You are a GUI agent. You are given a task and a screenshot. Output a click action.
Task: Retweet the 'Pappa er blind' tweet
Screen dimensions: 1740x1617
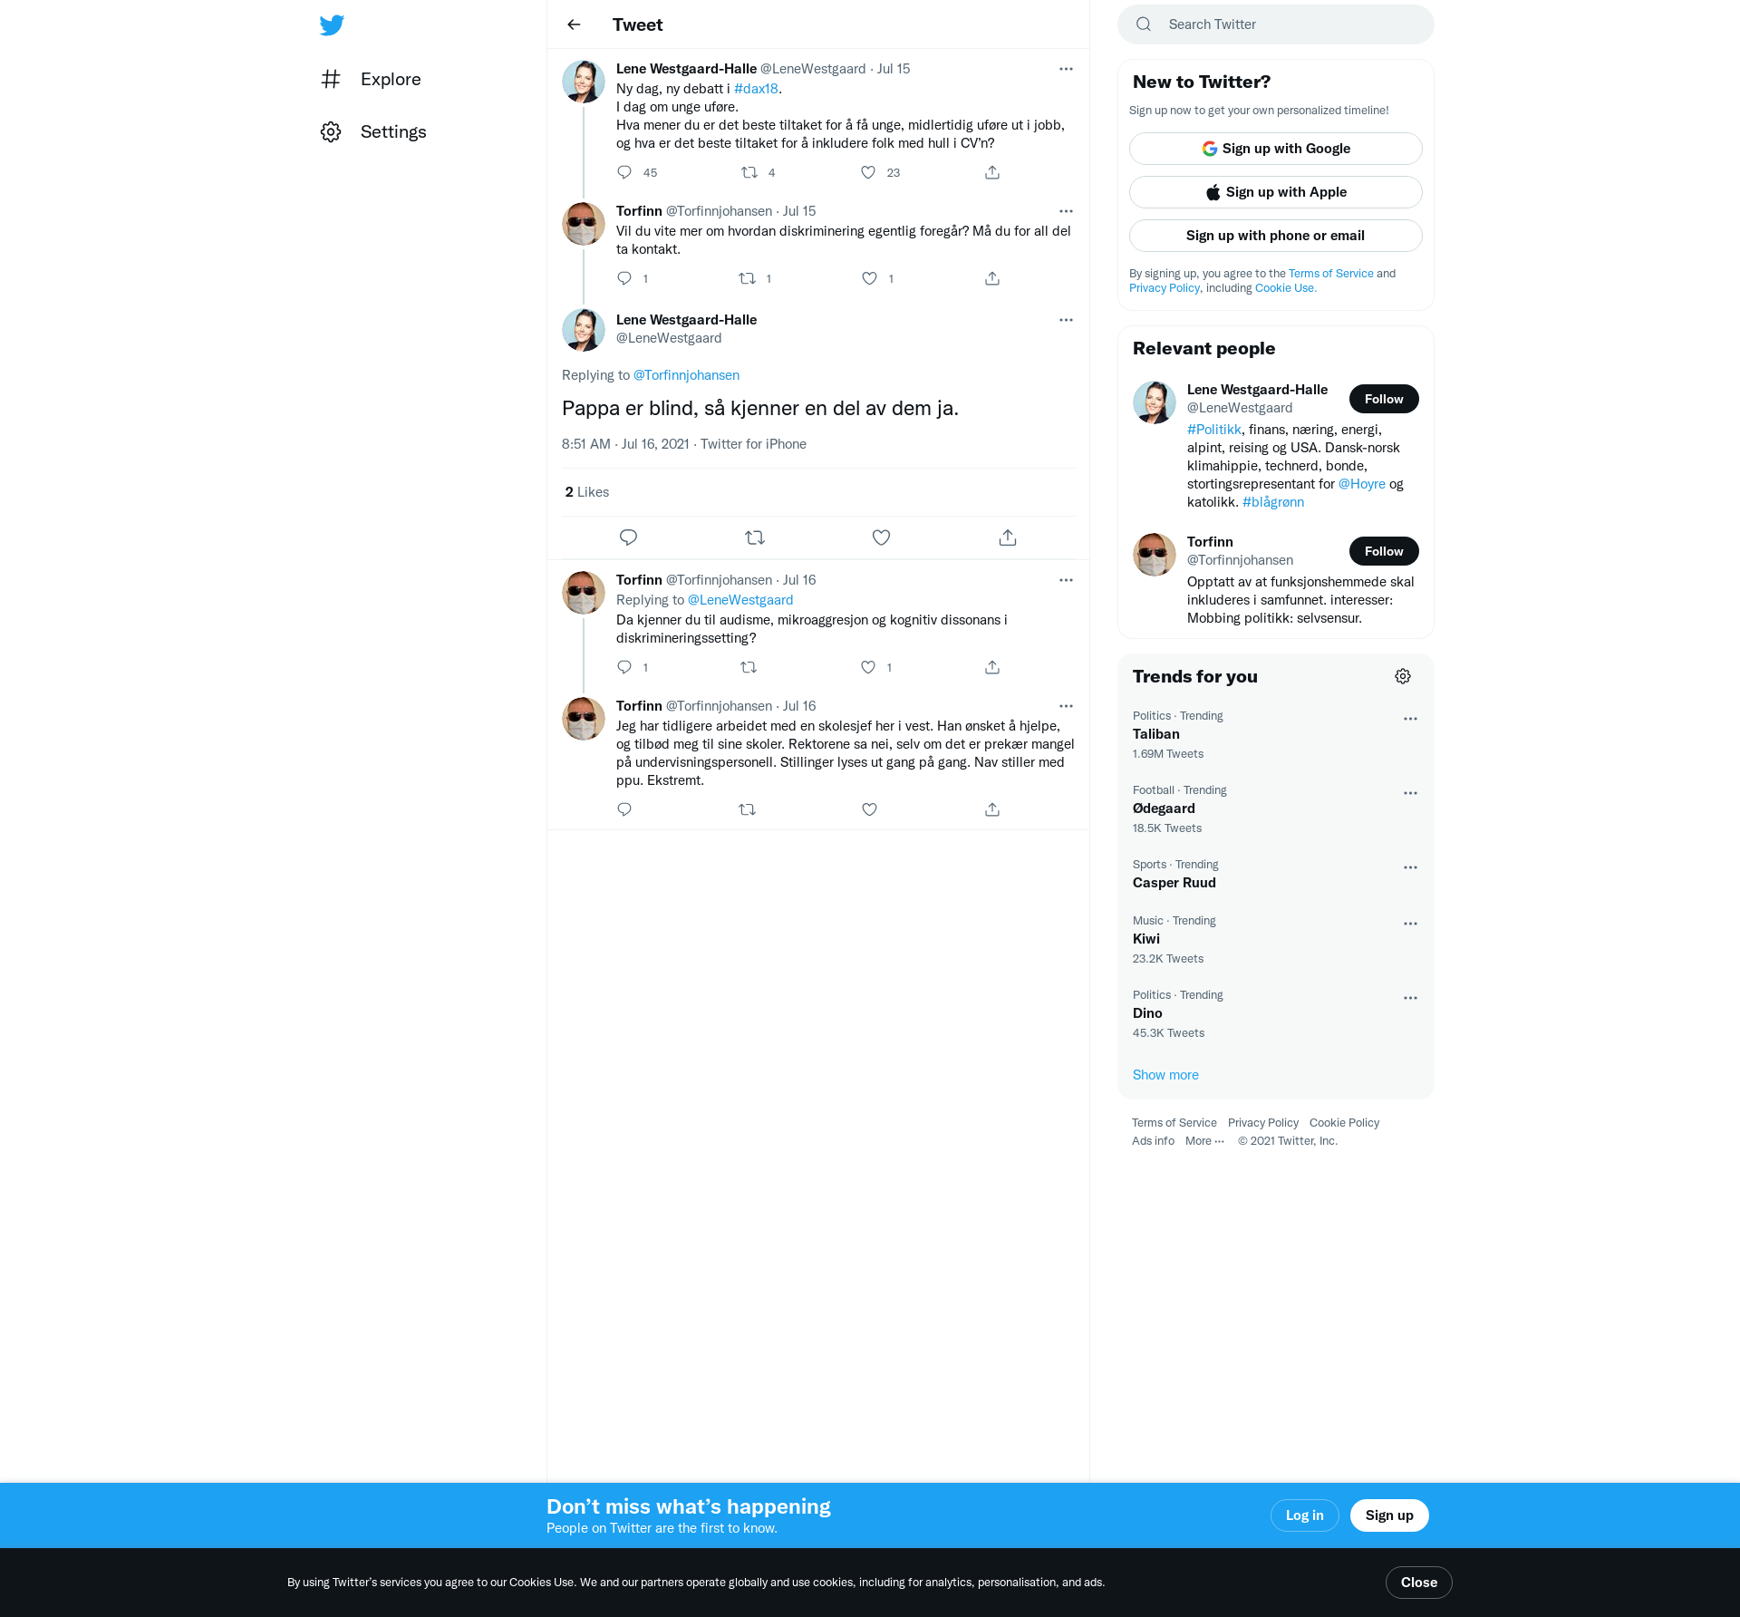coord(755,537)
